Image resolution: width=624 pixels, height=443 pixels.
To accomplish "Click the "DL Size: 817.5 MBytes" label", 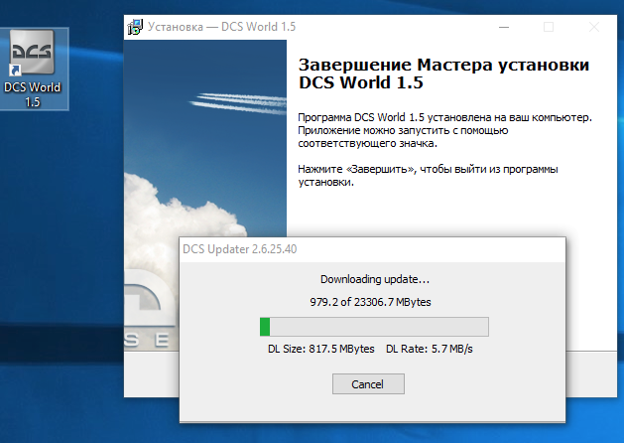I will pyautogui.click(x=320, y=349).
